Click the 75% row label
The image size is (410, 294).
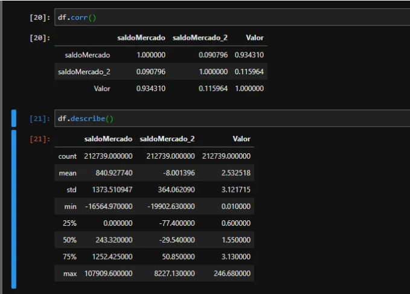69,257
